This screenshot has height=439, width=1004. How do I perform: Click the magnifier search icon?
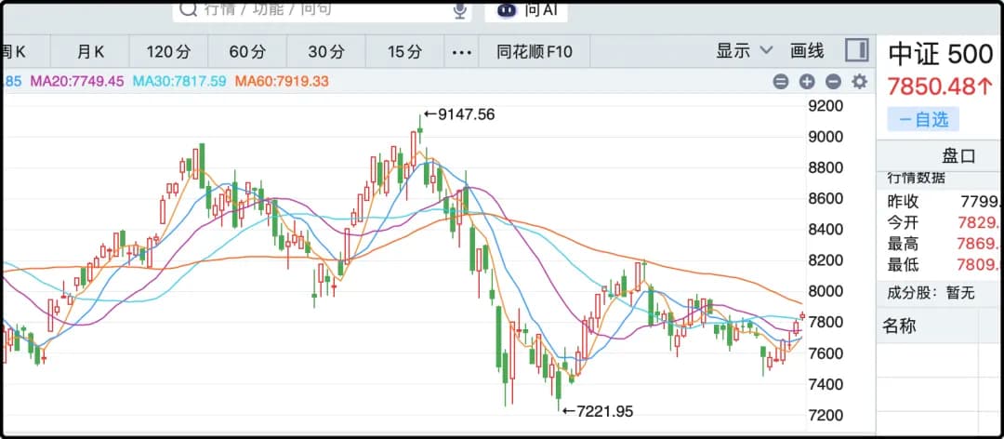pos(188,8)
